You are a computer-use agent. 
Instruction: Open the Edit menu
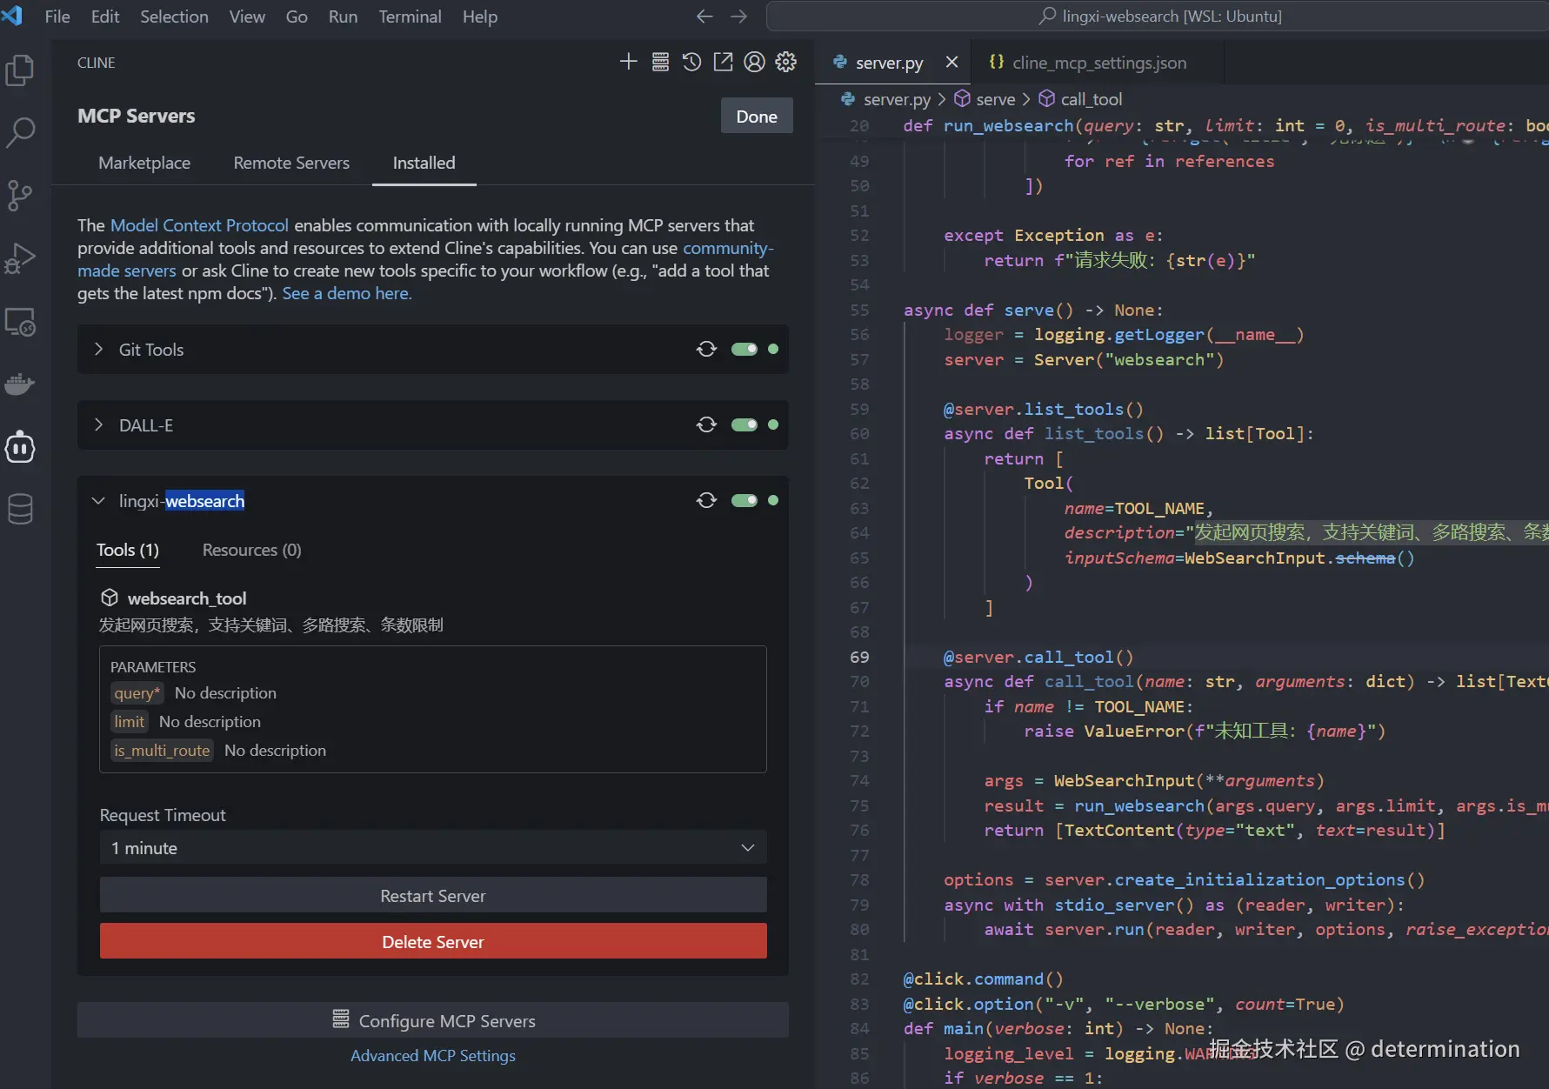click(105, 17)
